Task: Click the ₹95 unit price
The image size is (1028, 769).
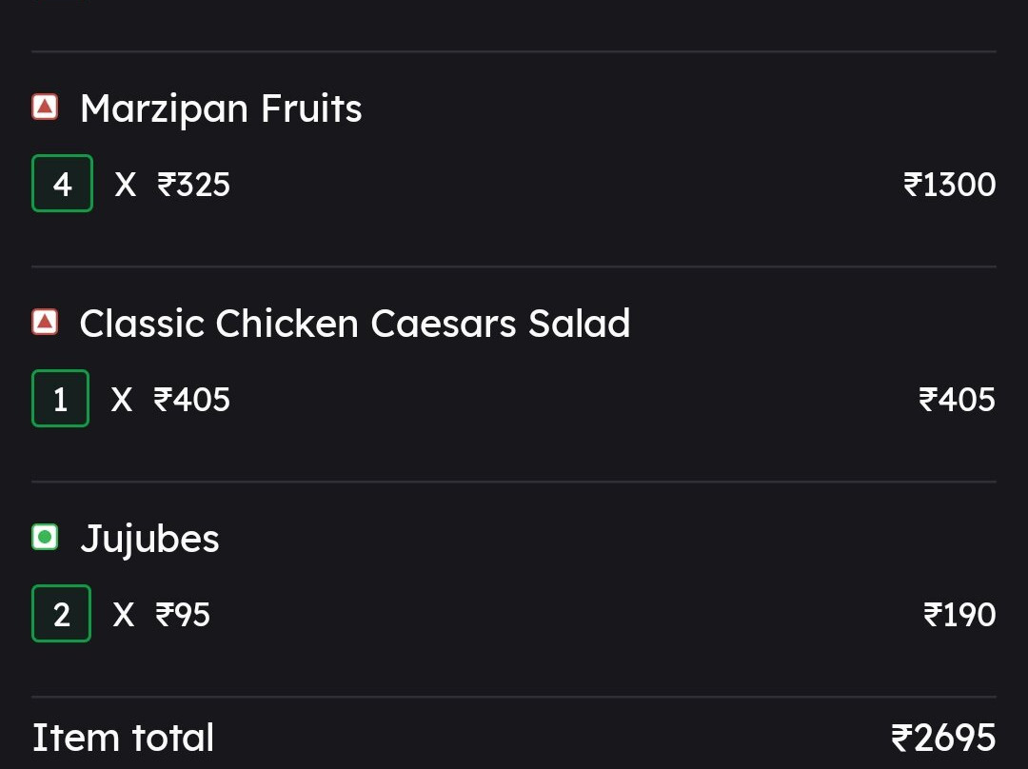Action: tap(182, 614)
